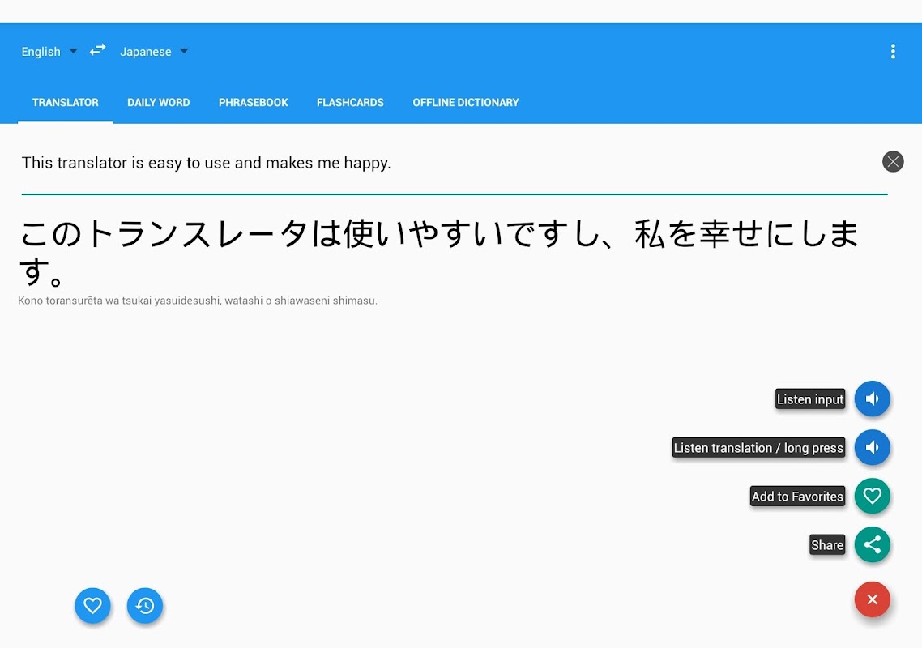Tap the teal Share icon button
Screen dimensions: 922x648
(x=872, y=544)
